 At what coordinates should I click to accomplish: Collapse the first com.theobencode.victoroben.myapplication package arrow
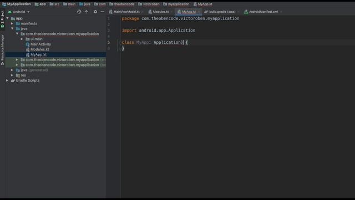(17, 34)
